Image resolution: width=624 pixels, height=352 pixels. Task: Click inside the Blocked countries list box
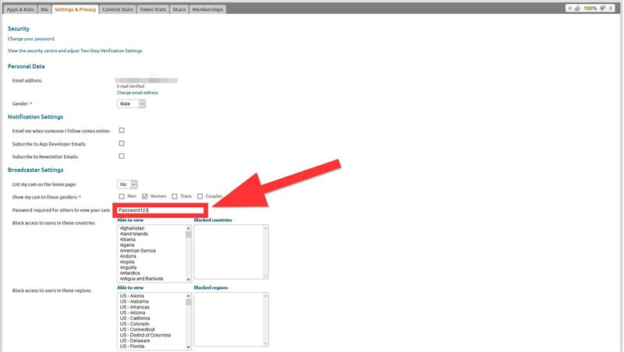coord(231,252)
